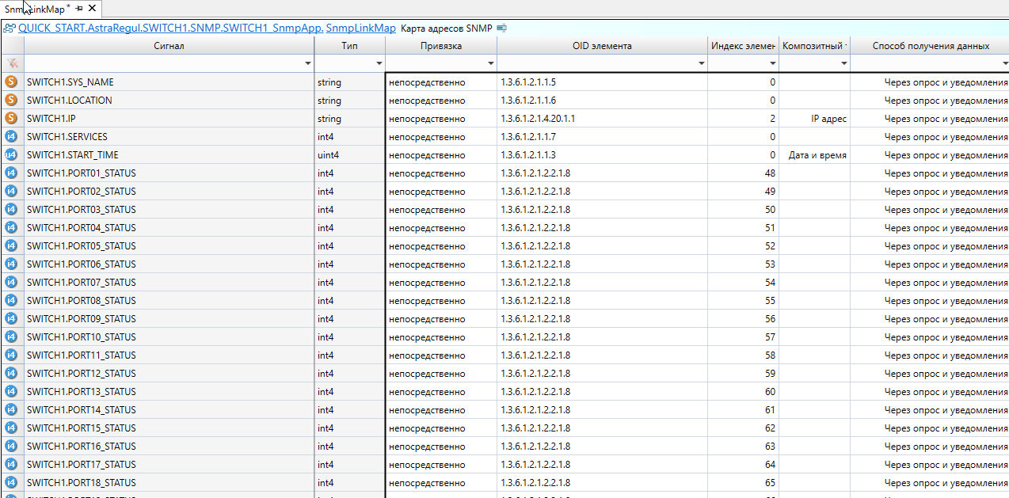Open the Сигнал column filter dropdown
This screenshot has height=498, width=1009.
coord(307,63)
